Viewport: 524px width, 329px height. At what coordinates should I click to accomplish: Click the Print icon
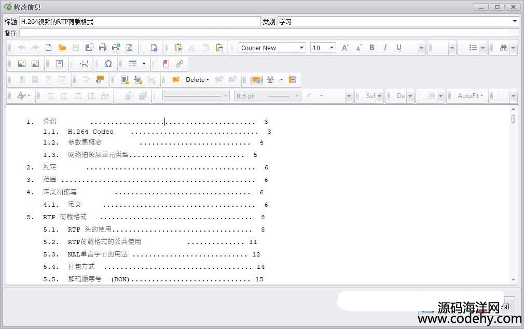pos(103,48)
